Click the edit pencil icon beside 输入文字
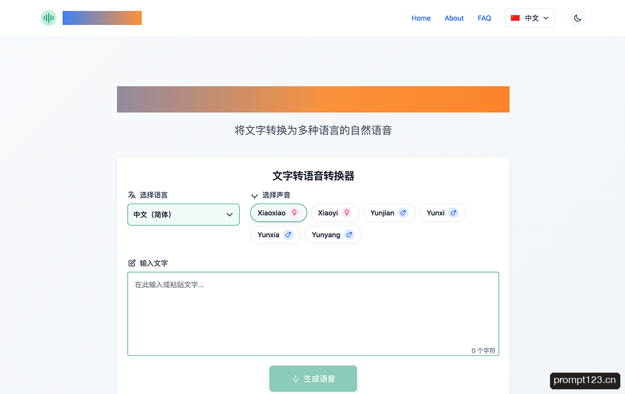 (132, 263)
